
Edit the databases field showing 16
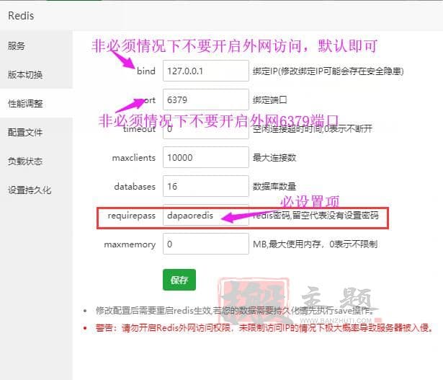point(206,186)
